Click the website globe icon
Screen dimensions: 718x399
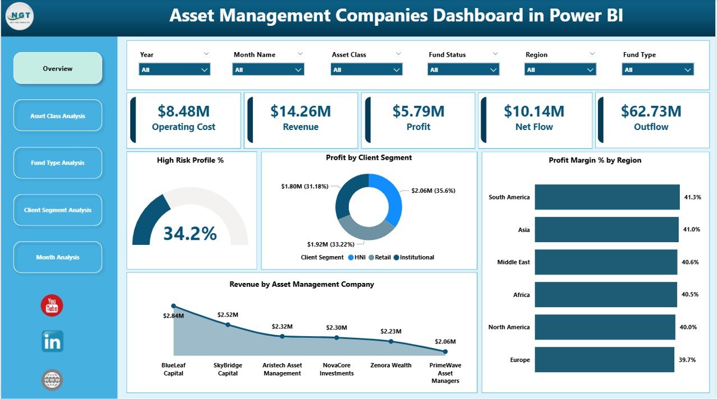51,380
